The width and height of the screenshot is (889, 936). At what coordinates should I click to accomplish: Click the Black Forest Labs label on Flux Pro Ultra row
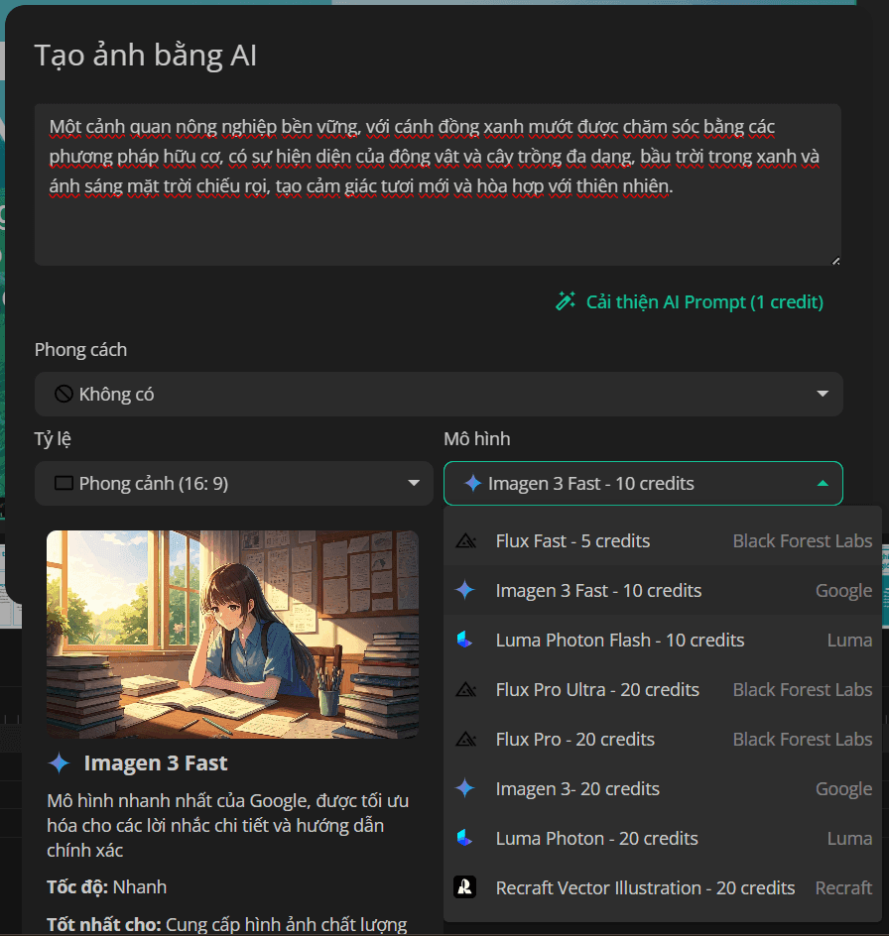click(803, 689)
